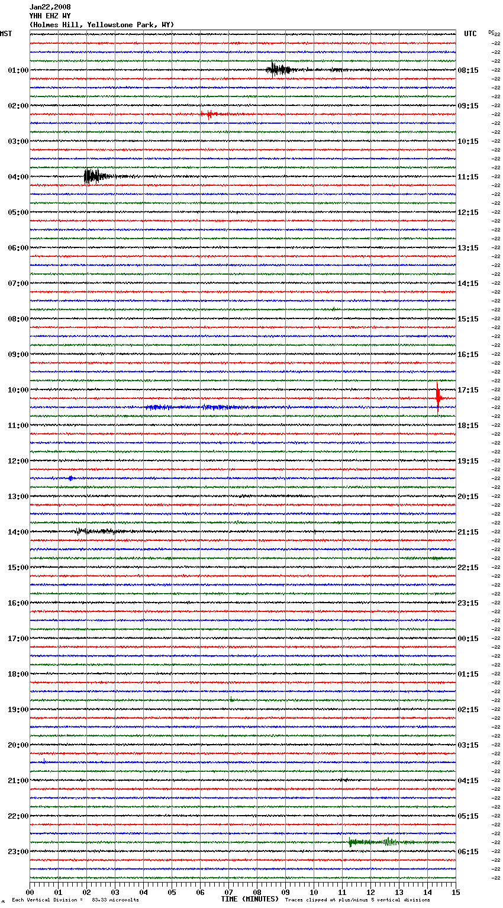Click the 17:15 UTC time label
The width and height of the screenshot is (503, 908).
click(468, 390)
